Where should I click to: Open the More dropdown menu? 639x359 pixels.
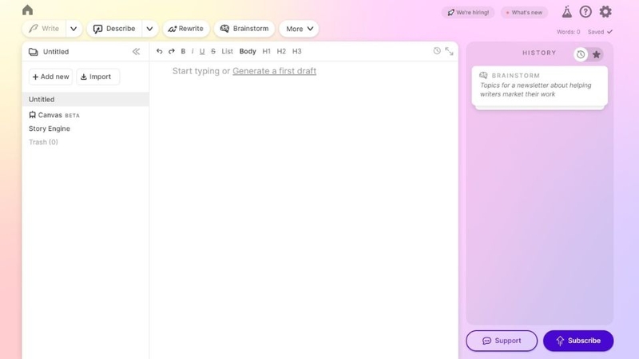coord(299,29)
